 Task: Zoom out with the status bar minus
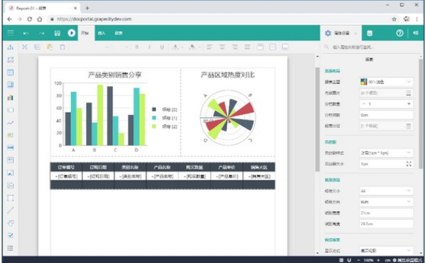tap(358, 260)
